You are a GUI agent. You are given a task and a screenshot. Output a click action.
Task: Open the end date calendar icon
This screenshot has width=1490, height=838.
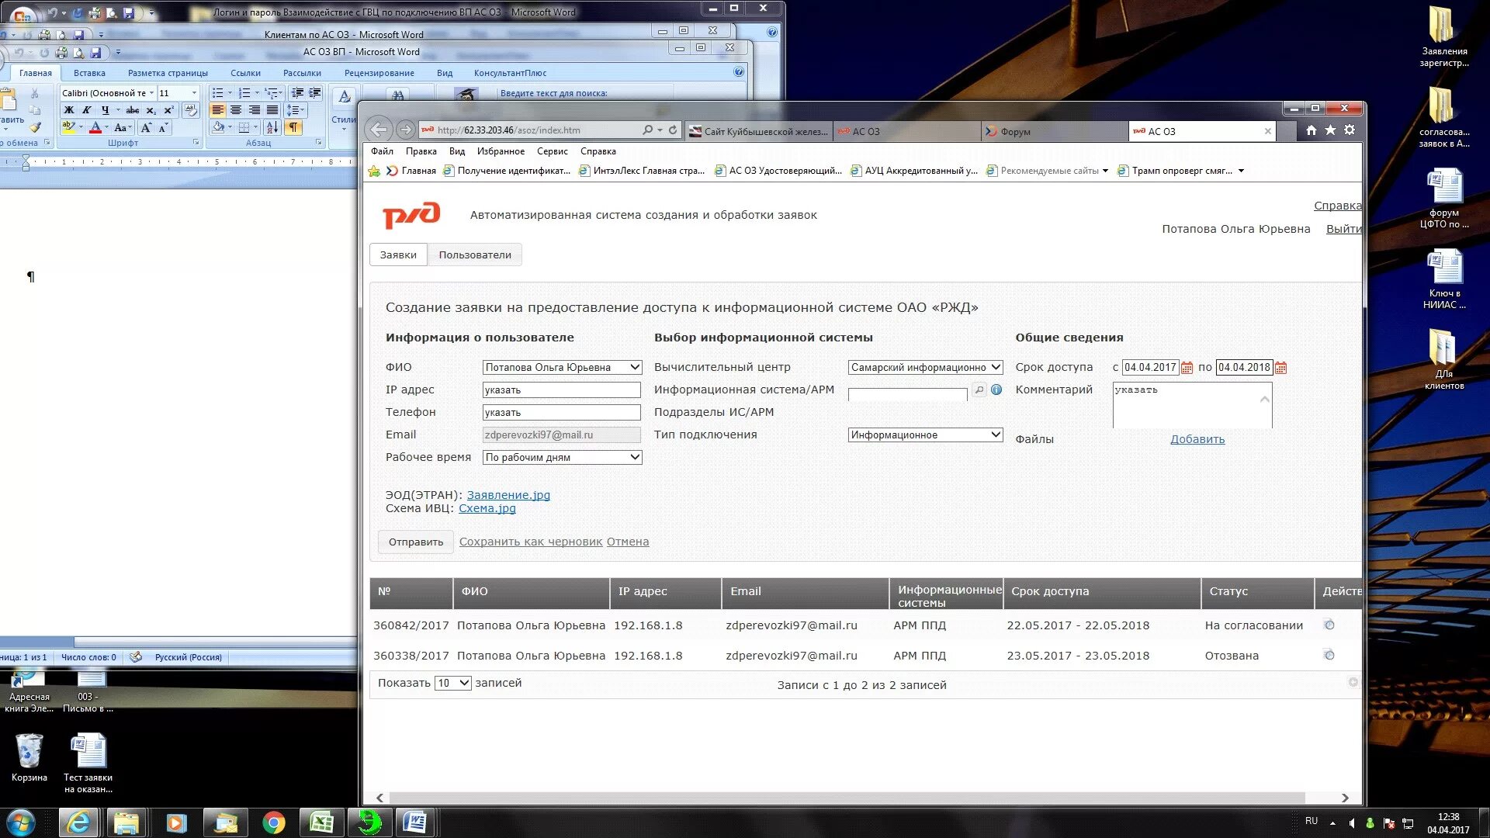tap(1280, 368)
